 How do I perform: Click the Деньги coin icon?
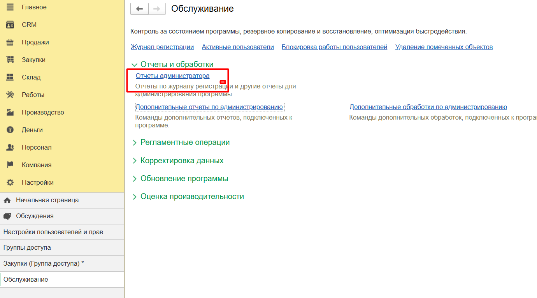click(x=10, y=130)
